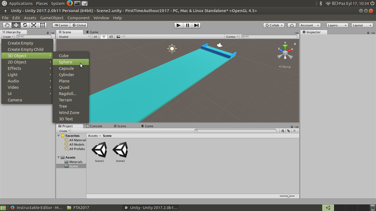Select the Move tool
The image size is (376, 211).
[x=16, y=25]
